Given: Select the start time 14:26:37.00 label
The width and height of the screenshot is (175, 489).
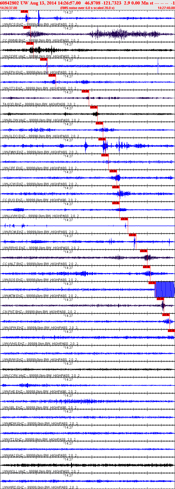Looking at the screenshot, I should 8,8.
